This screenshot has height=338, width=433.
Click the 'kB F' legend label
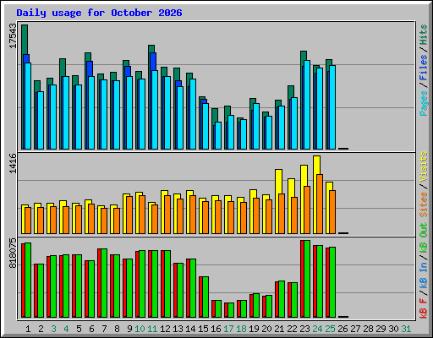coord(423,308)
